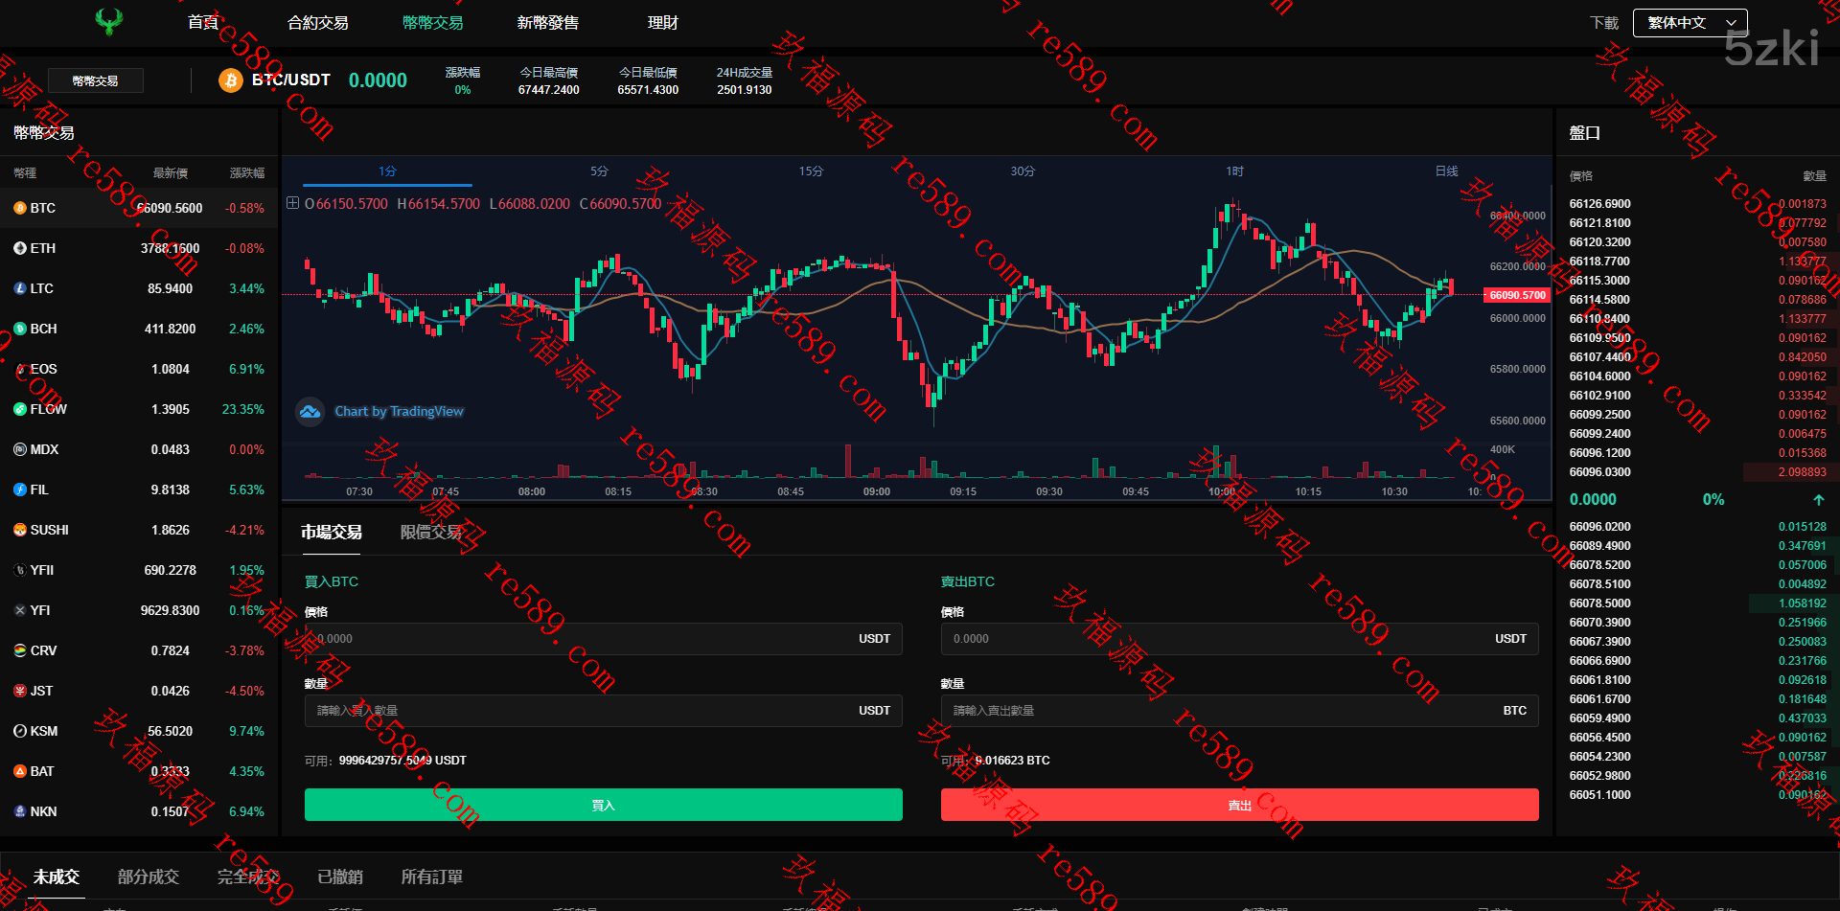Expand the chart OHLC legend box

(x=293, y=203)
